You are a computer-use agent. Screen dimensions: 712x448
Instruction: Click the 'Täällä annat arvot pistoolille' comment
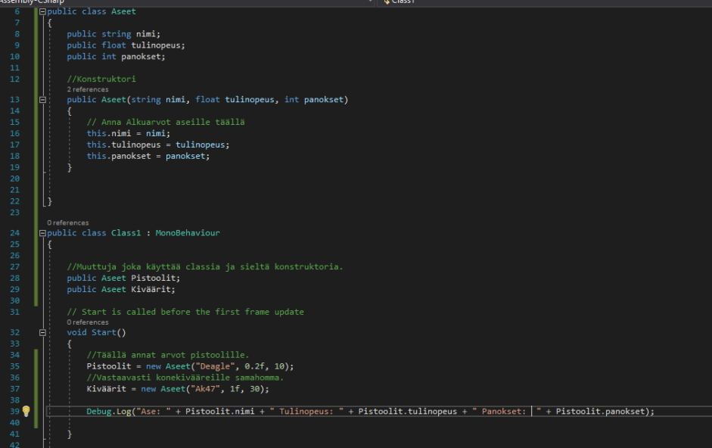pyautogui.click(x=168, y=355)
